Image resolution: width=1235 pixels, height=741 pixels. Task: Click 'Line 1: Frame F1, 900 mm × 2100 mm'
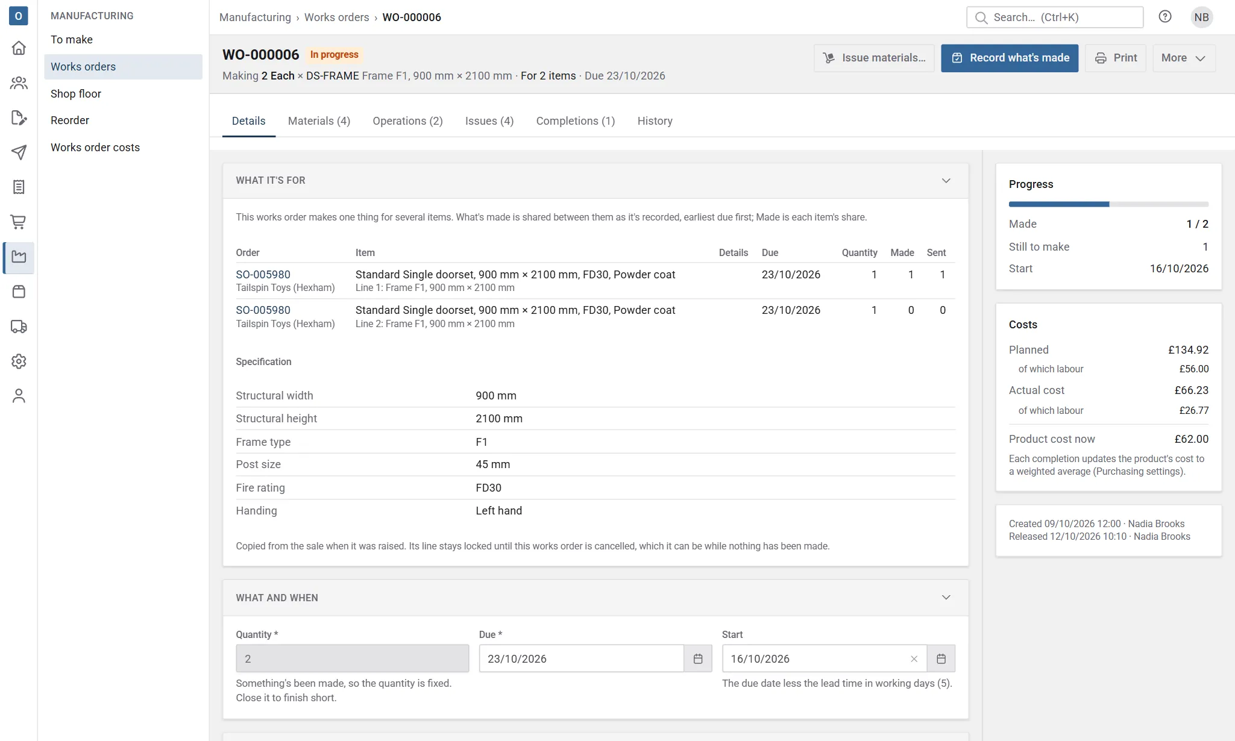pos(435,288)
